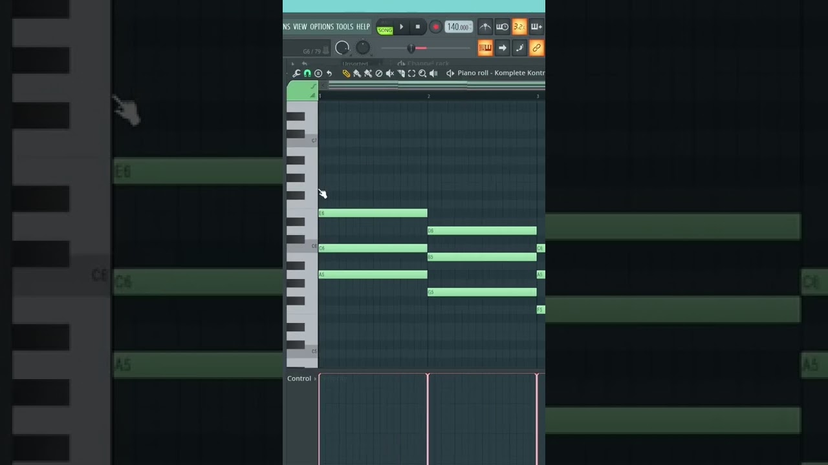Select the pencil Draw tool
This screenshot has width=828, height=465.
[x=346, y=74]
